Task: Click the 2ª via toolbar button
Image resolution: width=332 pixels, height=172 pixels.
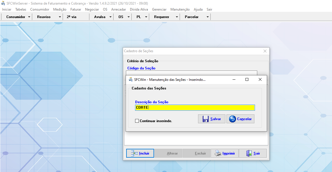Action: 72,17
